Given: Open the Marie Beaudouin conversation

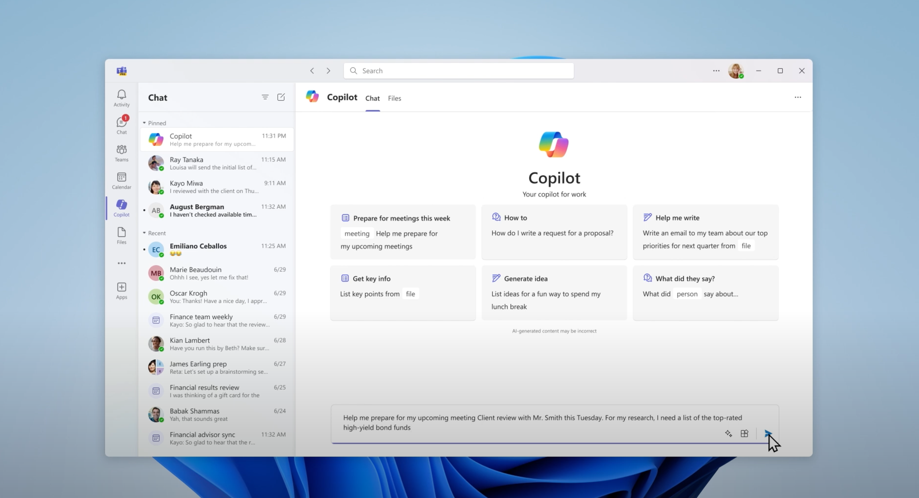Looking at the screenshot, I should click(217, 273).
